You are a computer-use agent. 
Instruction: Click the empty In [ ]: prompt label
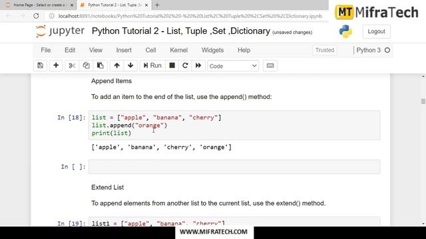point(73,167)
